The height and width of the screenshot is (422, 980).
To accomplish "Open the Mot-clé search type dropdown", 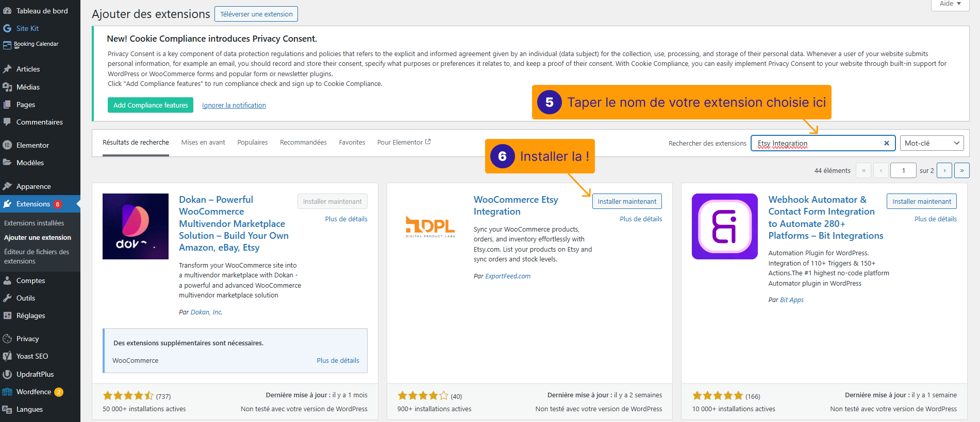I will point(932,143).
